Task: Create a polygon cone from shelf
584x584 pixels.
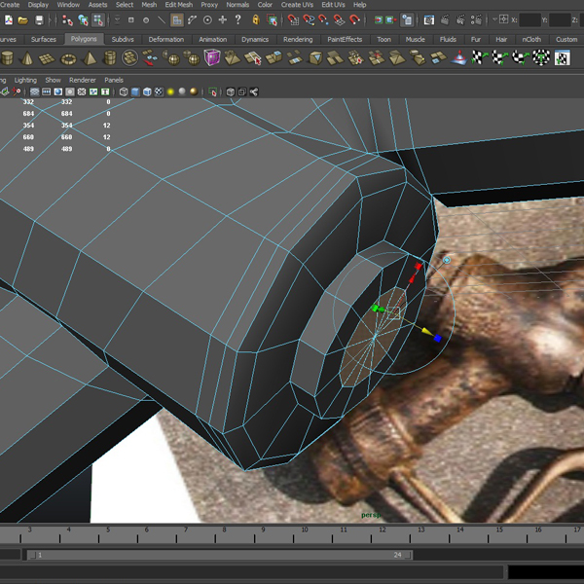Action: [x=27, y=58]
